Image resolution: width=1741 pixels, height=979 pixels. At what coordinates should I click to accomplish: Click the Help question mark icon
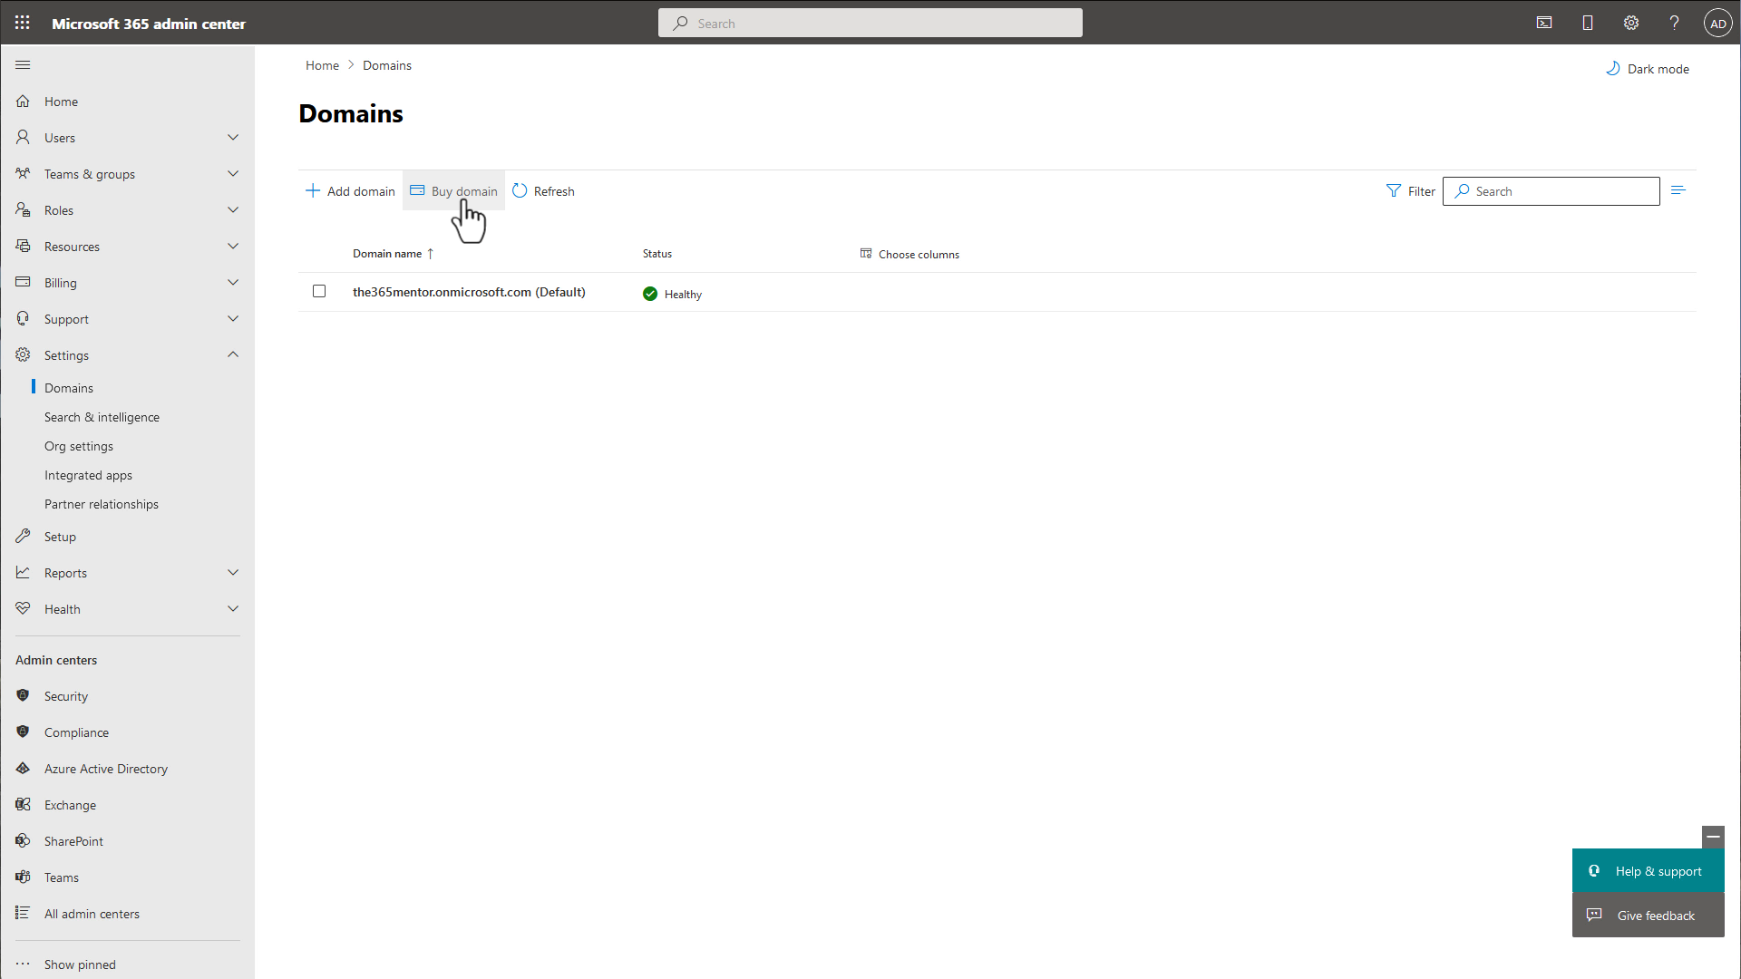pyautogui.click(x=1674, y=23)
